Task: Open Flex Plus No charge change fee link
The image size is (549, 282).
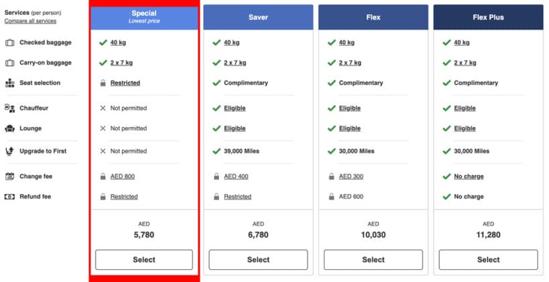Action: point(469,177)
